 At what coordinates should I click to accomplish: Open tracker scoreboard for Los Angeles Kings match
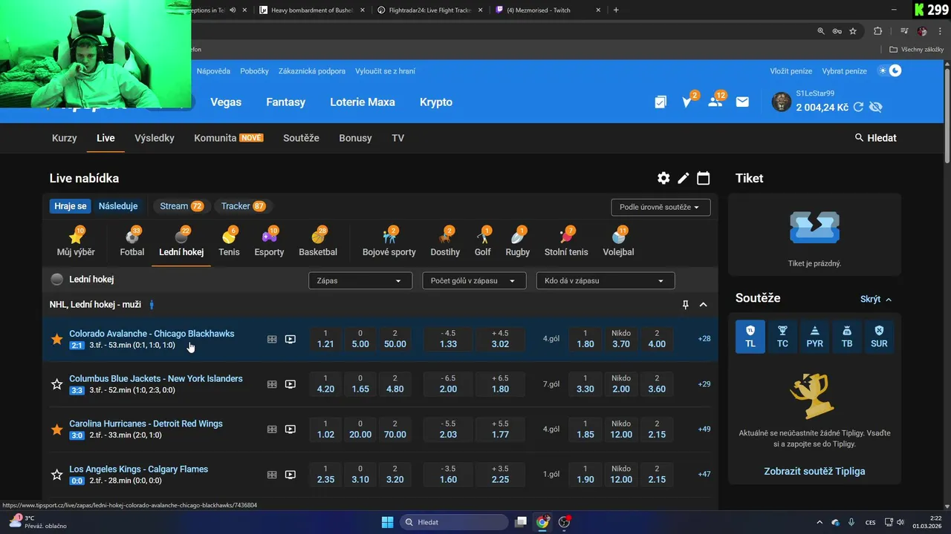[272, 475]
